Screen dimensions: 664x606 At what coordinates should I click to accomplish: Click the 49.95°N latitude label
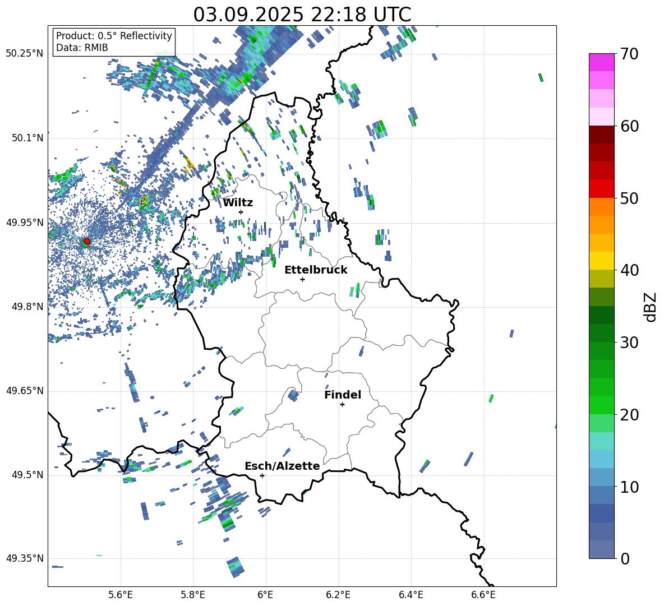point(25,223)
